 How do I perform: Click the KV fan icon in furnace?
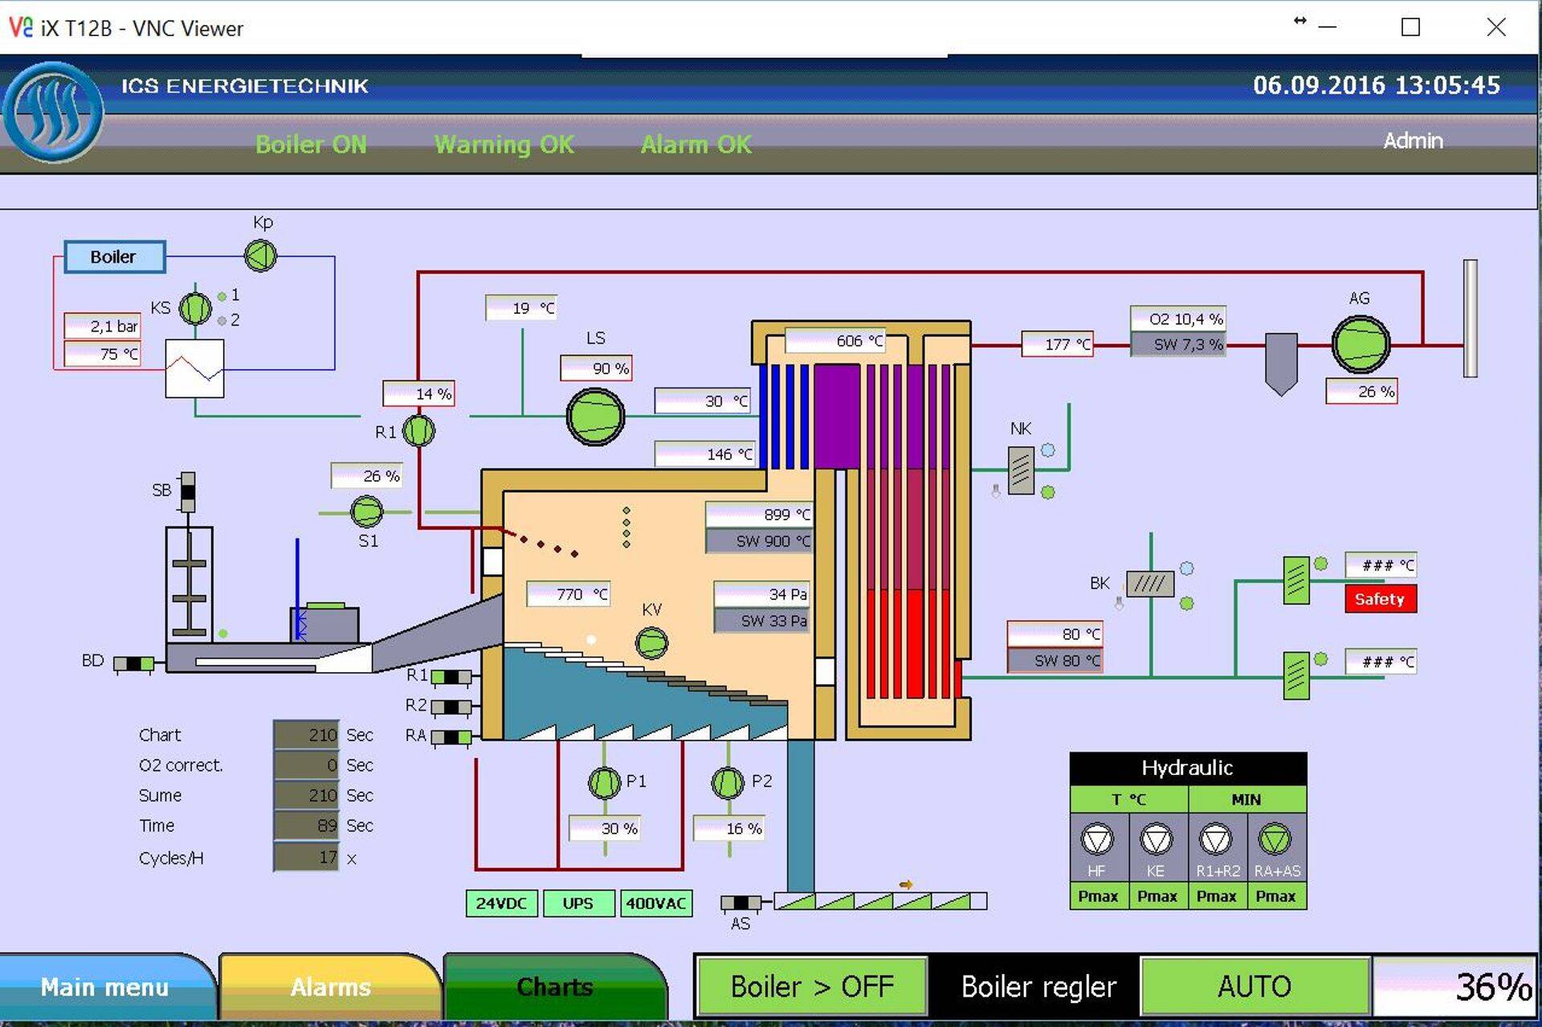(651, 643)
